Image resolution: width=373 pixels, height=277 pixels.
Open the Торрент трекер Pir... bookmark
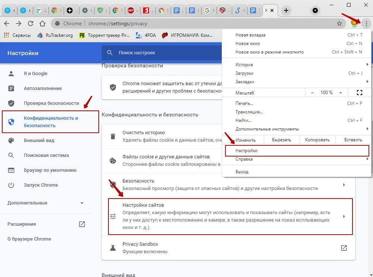pyautogui.click(x=105, y=35)
